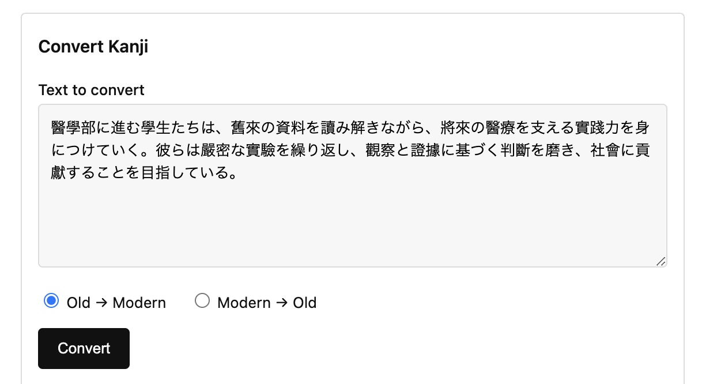Image resolution: width=702 pixels, height=384 pixels.
Task: Re-enable the Old → Modern conversion option
Action: [51, 300]
